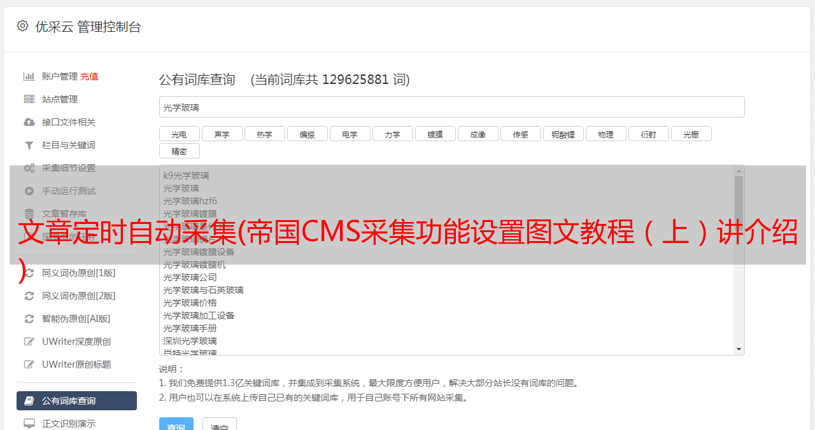The image size is (815, 430).
Task: Open 同义词伪原创[2版] refresh icon
Action: pyautogui.click(x=29, y=296)
